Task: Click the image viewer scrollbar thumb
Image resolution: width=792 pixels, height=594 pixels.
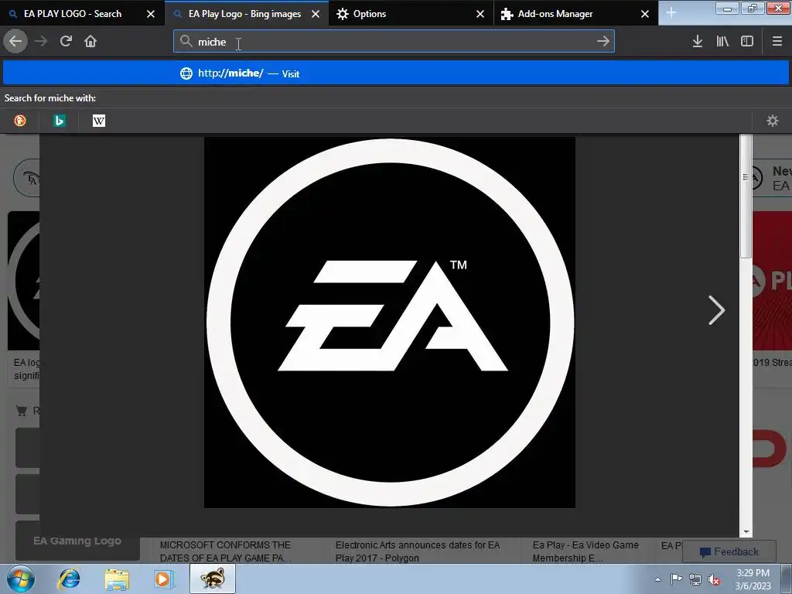Action: pos(746,197)
